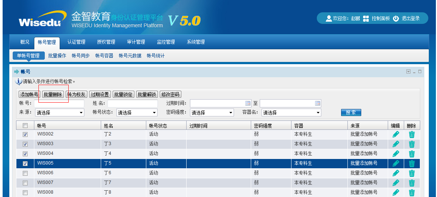The width and height of the screenshot is (437, 197).
Task: Switch to the 认证管理 tab
Action: pyautogui.click(x=76, y=42)
